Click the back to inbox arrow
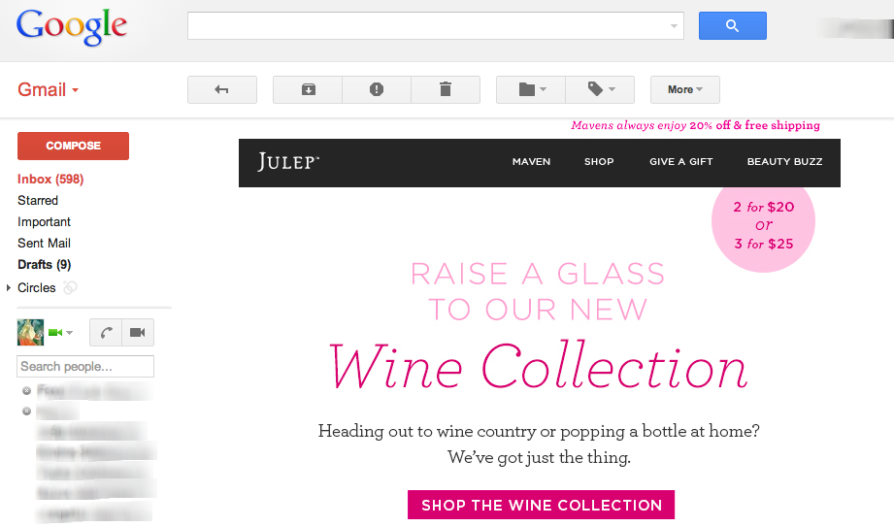The width and height of the screenshot is (894, 527). [x=221, y=89]
